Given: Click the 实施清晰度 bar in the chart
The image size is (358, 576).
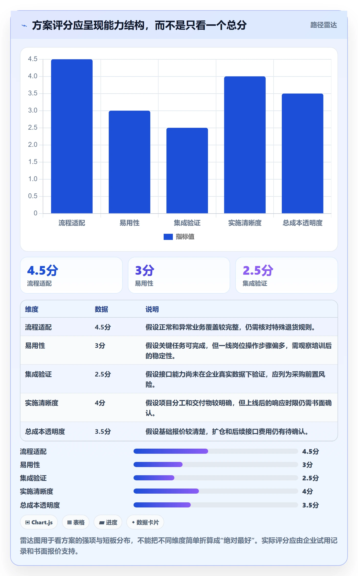Looking at the screenshot, I should pyautogui.click(x=245, y=145).
